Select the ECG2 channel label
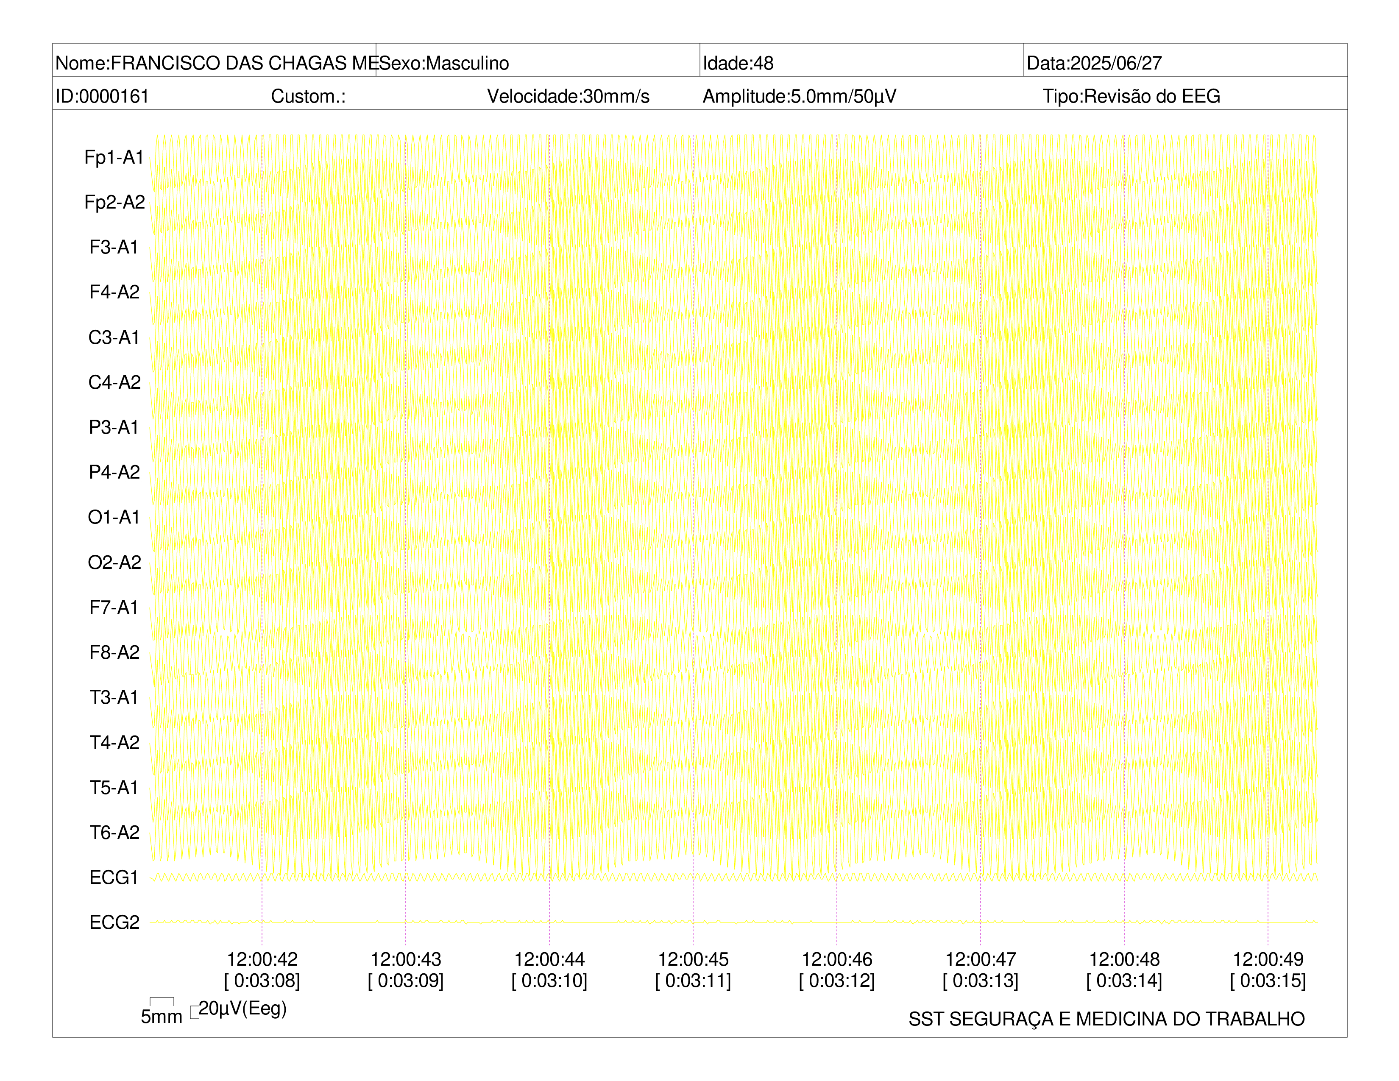 click(114, 922)
